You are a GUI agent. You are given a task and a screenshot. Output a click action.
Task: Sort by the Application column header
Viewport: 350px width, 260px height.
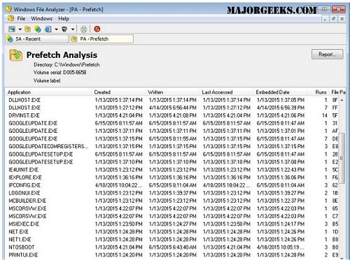click(48, 92)
